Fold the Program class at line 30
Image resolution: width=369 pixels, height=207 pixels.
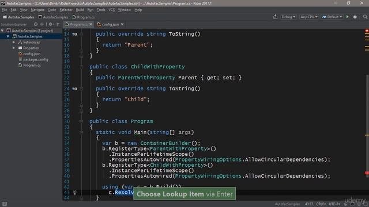[x=81, y=121]
